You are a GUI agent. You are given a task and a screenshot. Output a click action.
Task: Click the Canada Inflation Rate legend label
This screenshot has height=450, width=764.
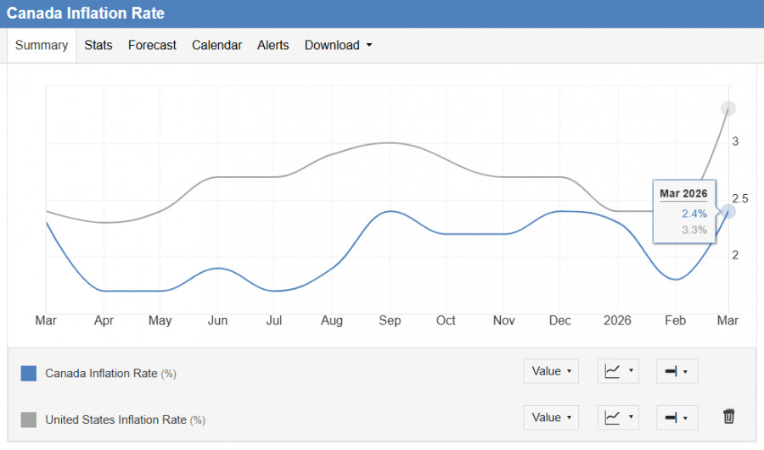[101, 373]
